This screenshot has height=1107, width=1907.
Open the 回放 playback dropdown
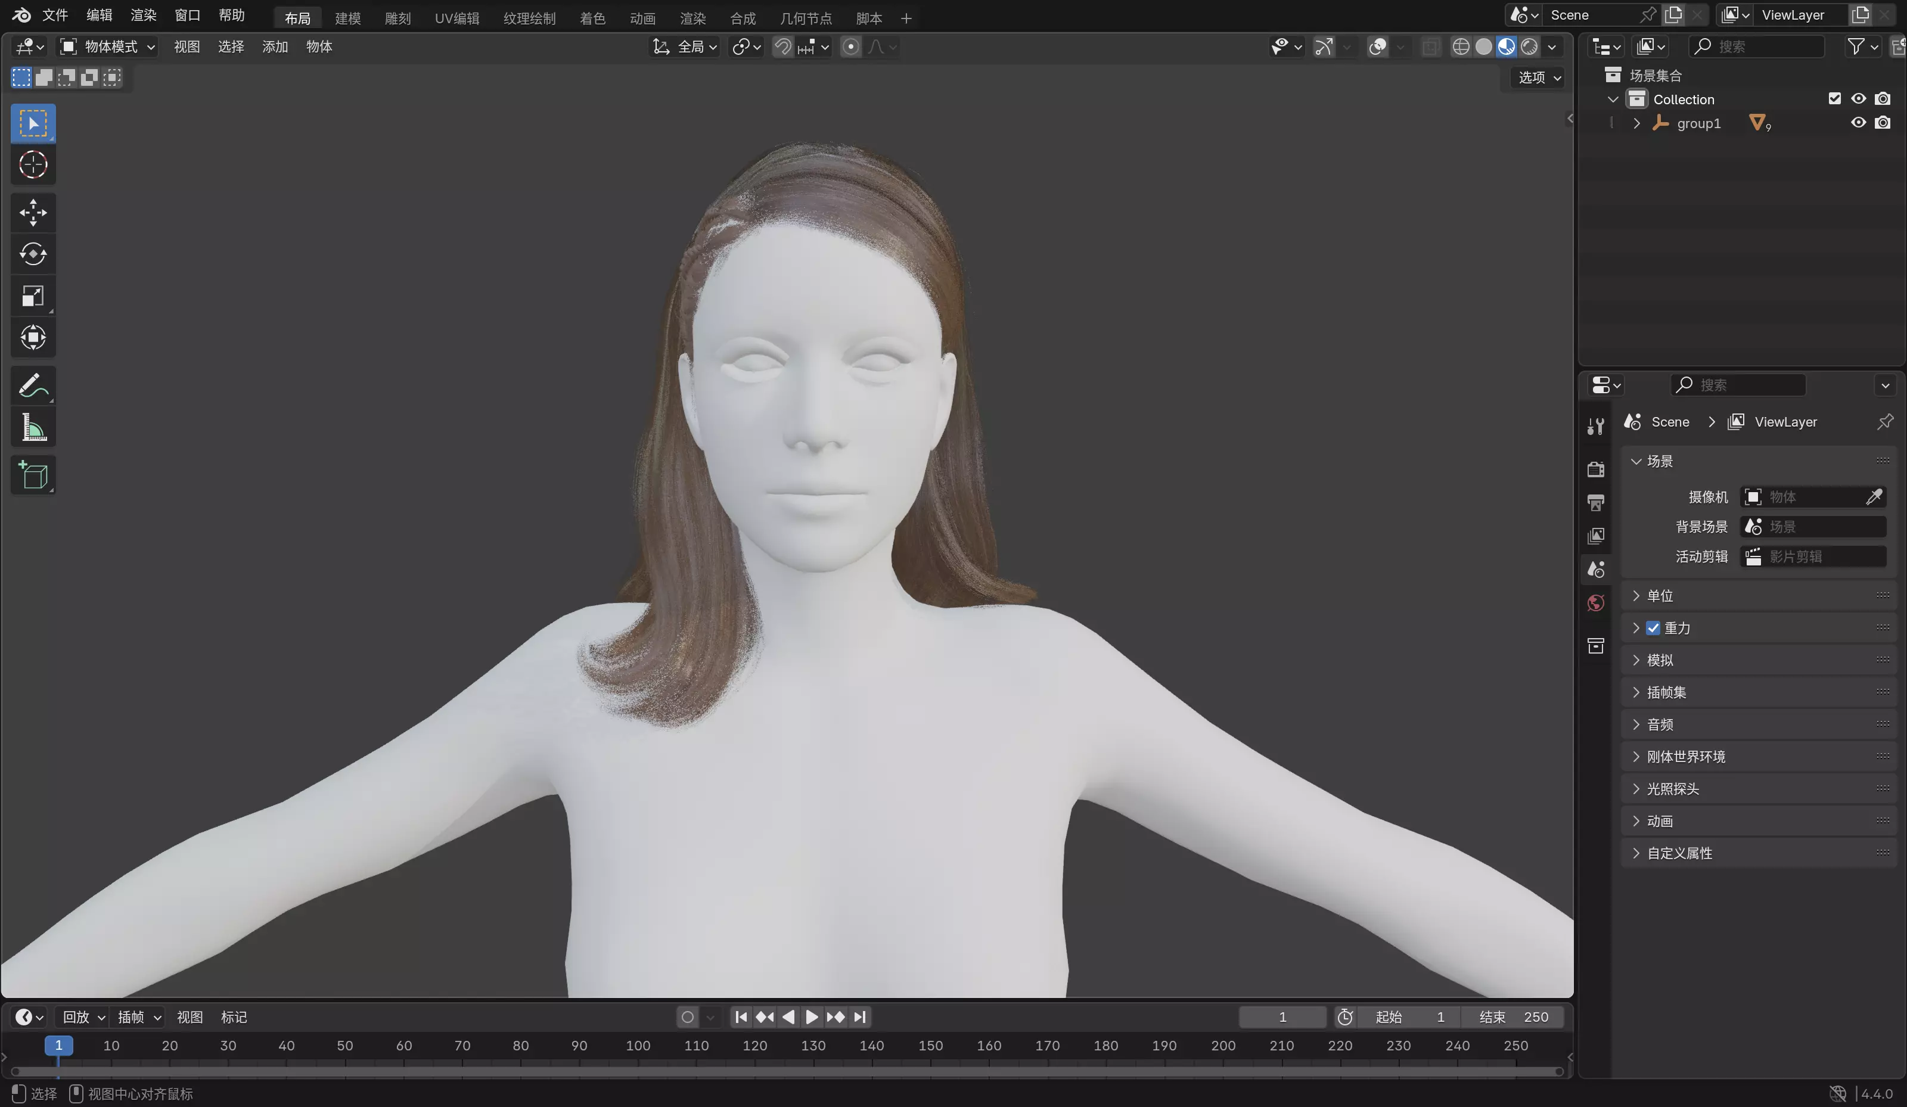[x=83, y=1017]
